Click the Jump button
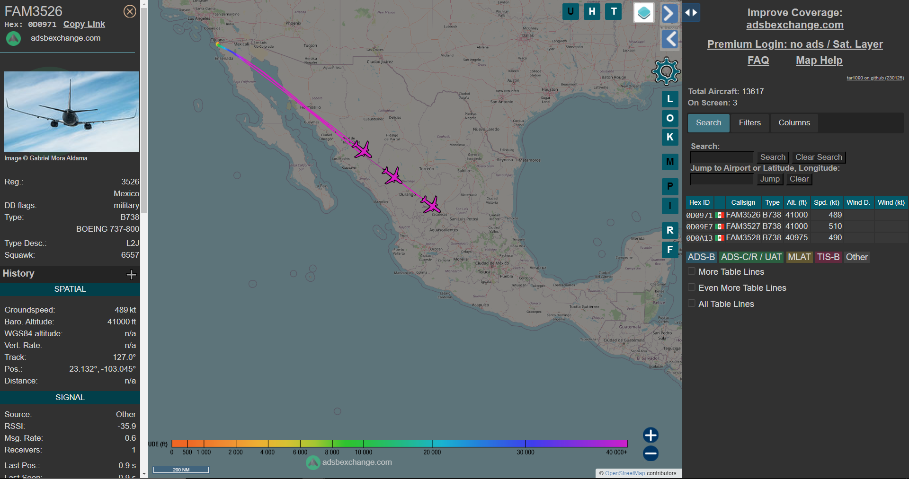 coord(770,179)
